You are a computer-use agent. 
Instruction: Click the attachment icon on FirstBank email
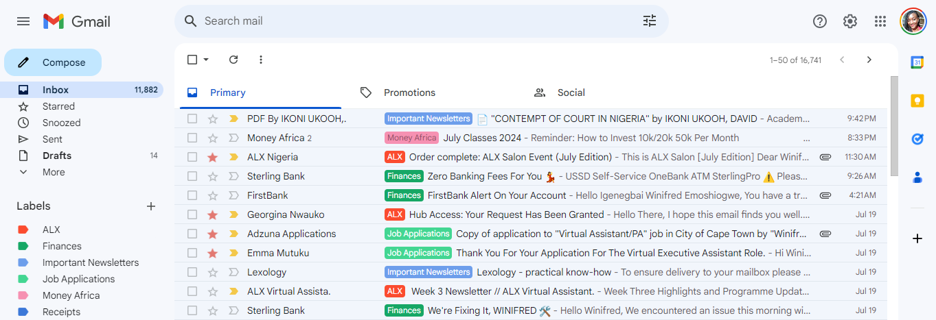click(x=825, y=195)
